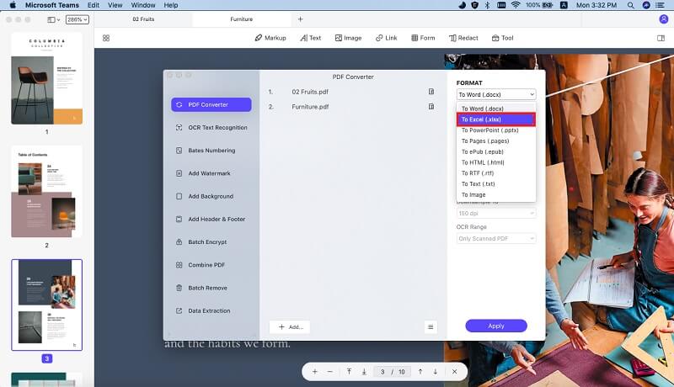The image size is (674, 387).
Task: Click page settings icon for 02 Fruits.pdf
Action: [431, 92]
